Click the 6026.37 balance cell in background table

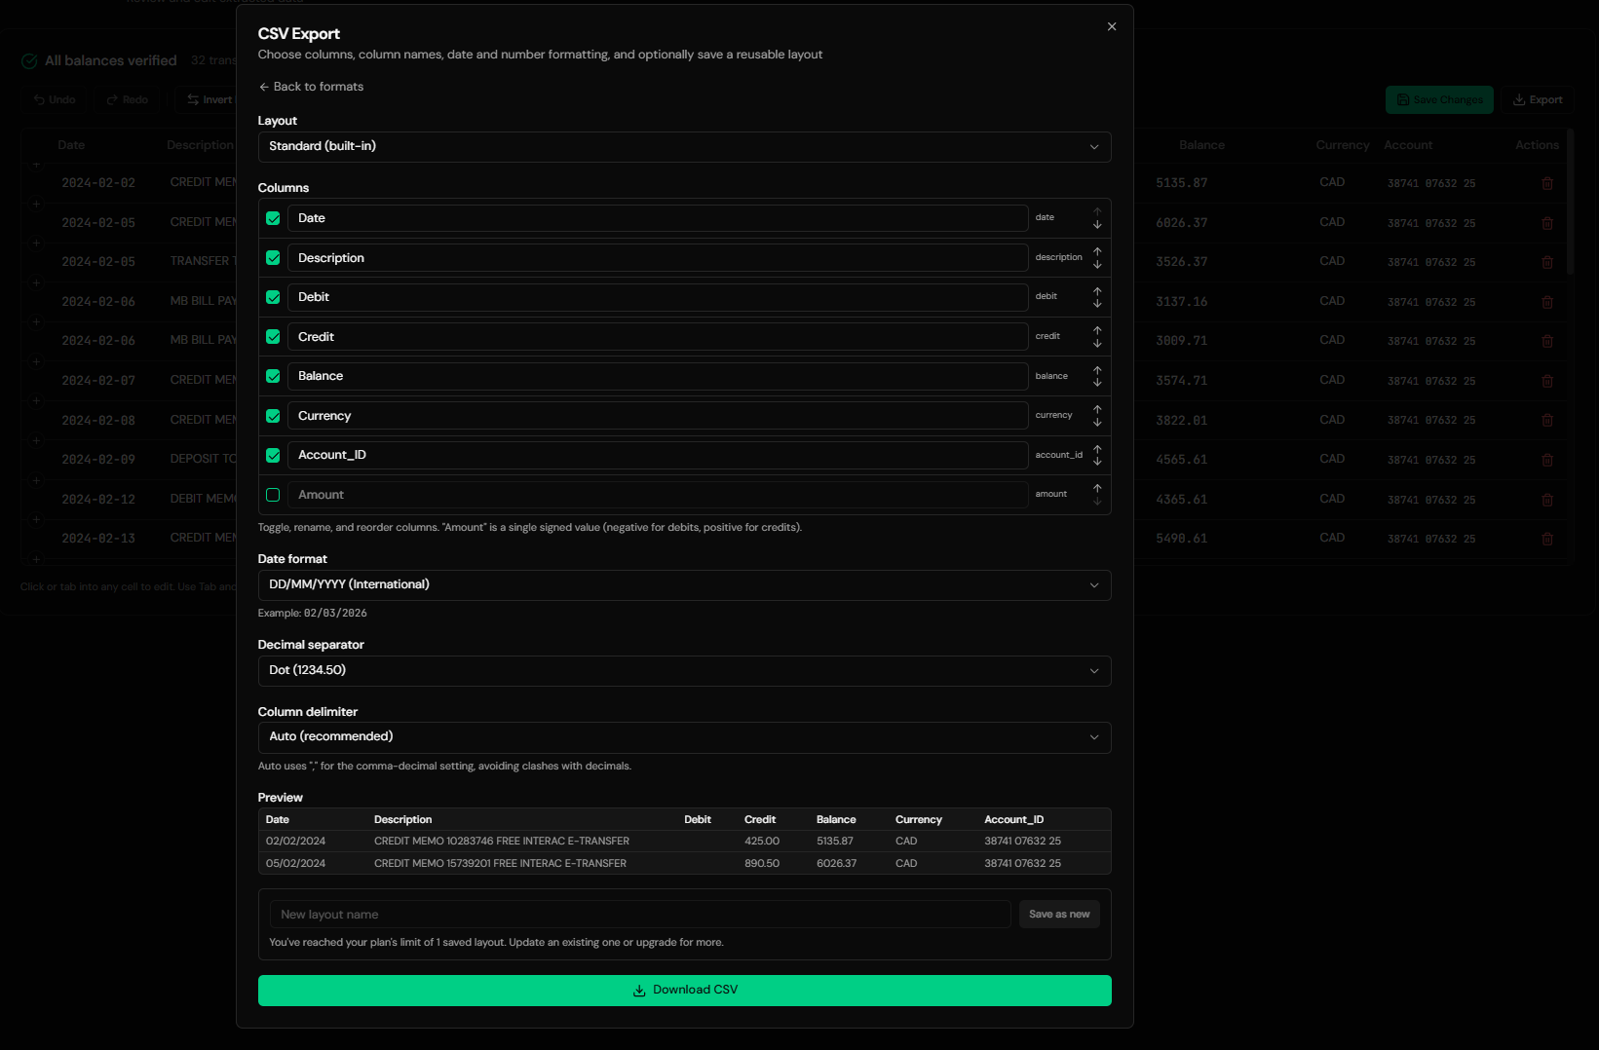pos(1181,223)
